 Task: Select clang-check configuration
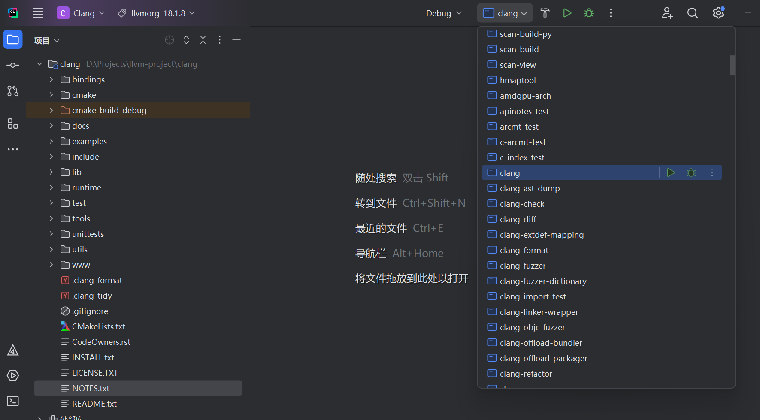click(x=602, y=204)
